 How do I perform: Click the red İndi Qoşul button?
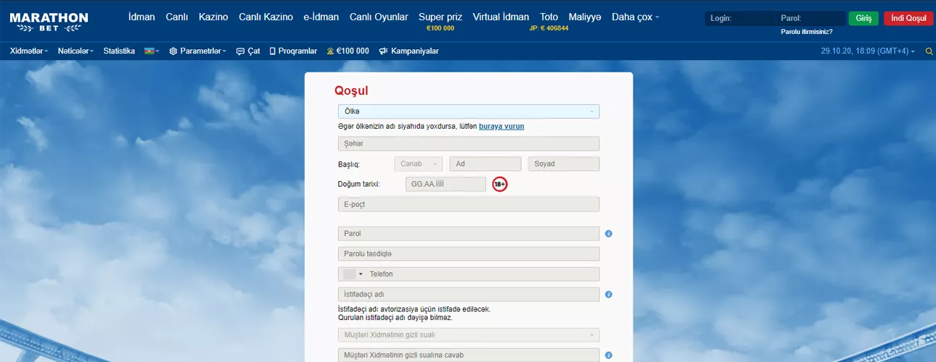click(x=908, y=19)
